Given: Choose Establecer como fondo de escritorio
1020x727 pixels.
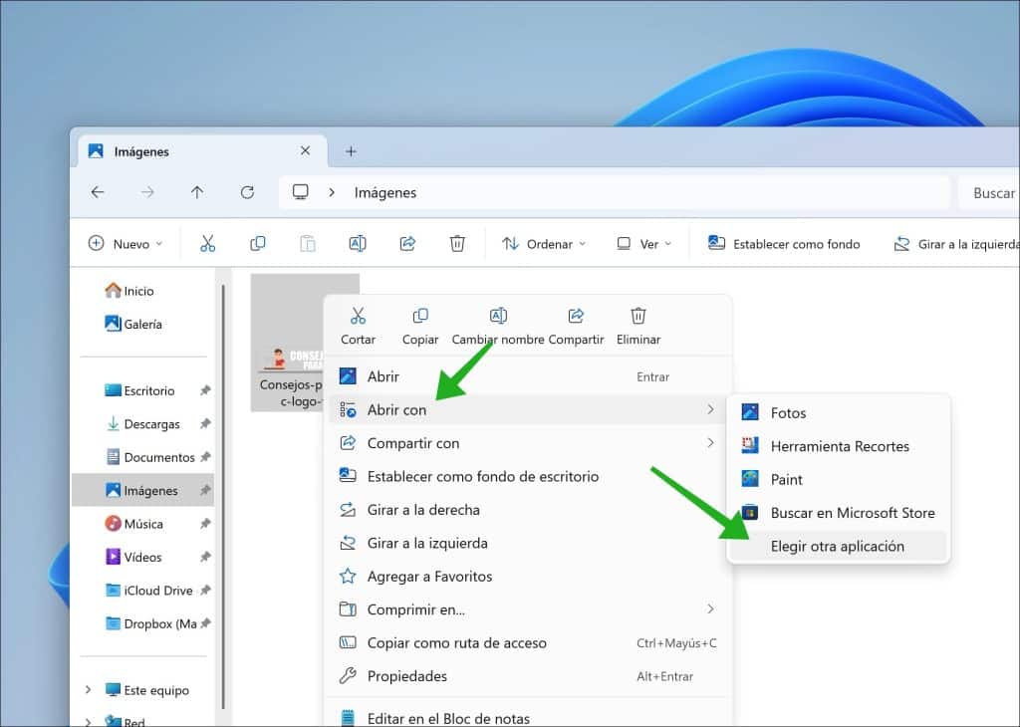Looking at the screenshot, I should 528,476.
